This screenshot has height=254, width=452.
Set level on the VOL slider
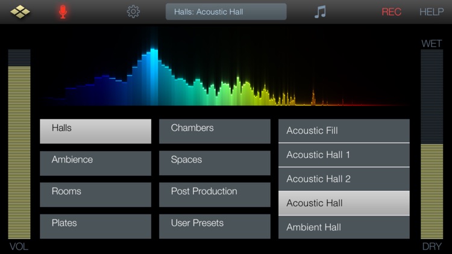click(19, 144)
